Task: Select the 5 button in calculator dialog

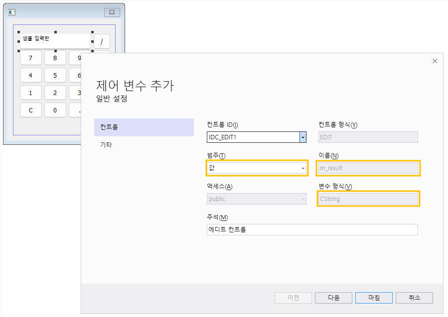Action: click(x=55, y=76)
